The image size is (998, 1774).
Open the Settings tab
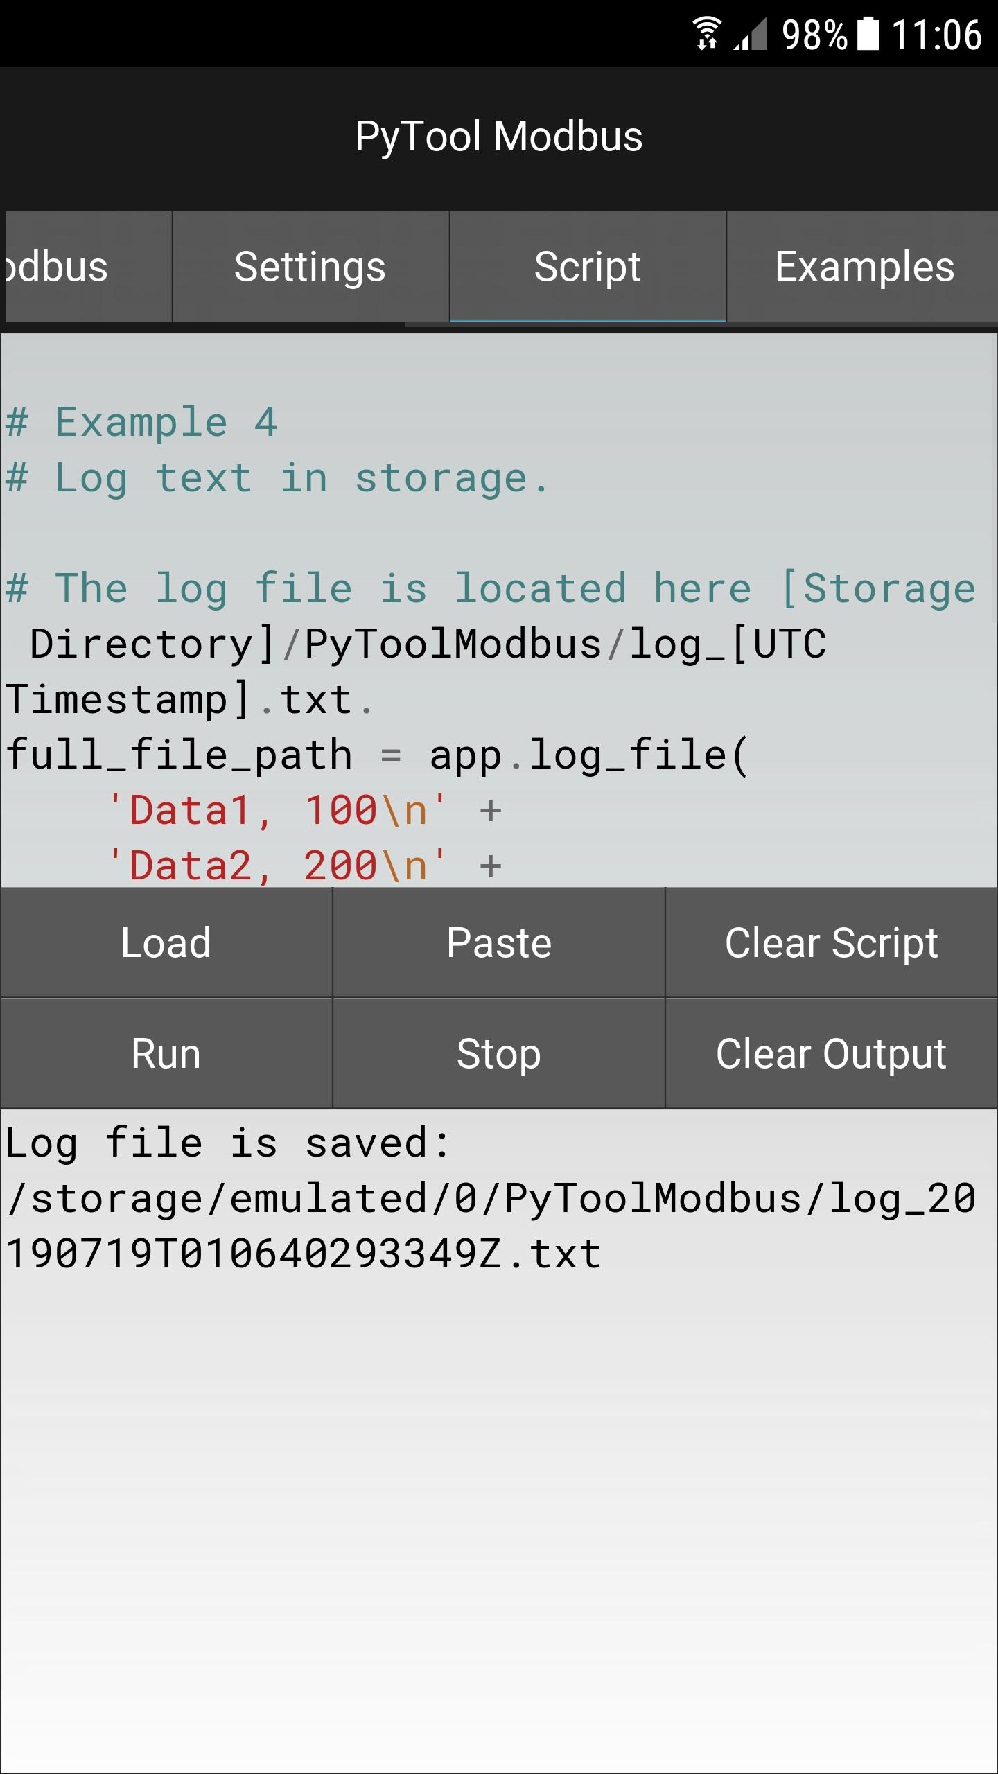point(310,266)
